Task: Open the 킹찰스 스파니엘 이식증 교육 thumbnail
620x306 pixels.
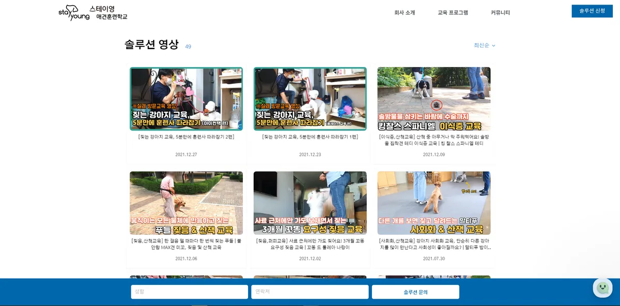Action: point(434,99)
